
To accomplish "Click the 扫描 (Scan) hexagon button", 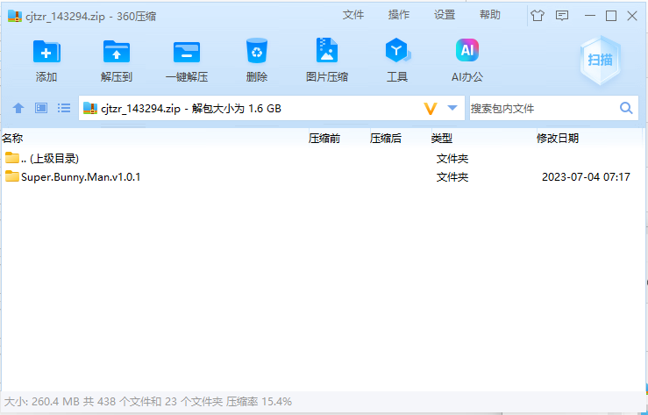I will pyautogui.click(x=600, y=60).
